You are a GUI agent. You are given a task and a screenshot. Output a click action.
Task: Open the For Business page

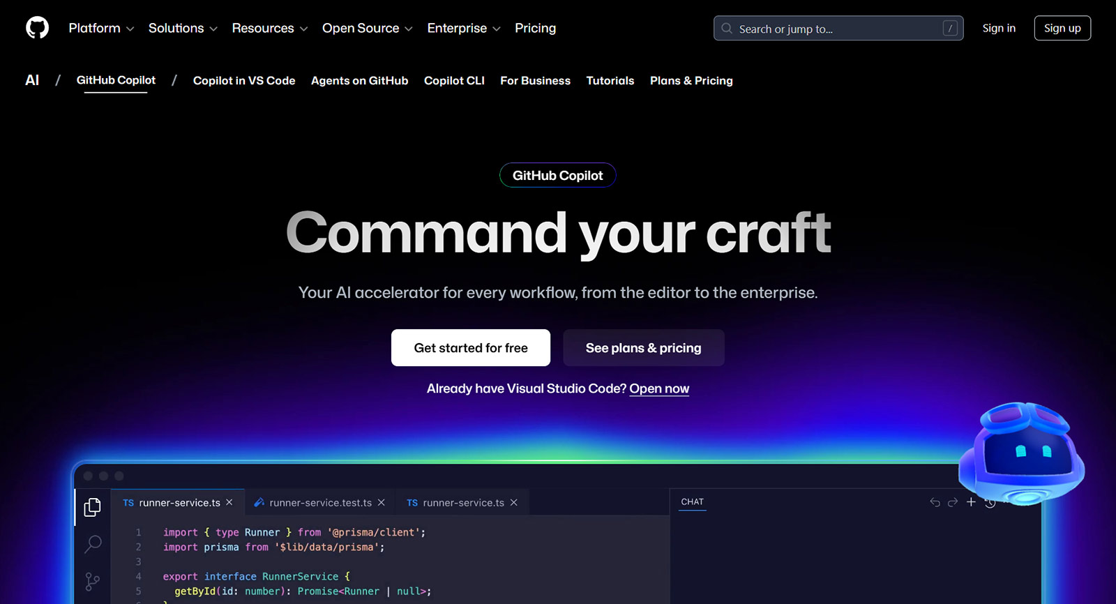pos(535,81)
